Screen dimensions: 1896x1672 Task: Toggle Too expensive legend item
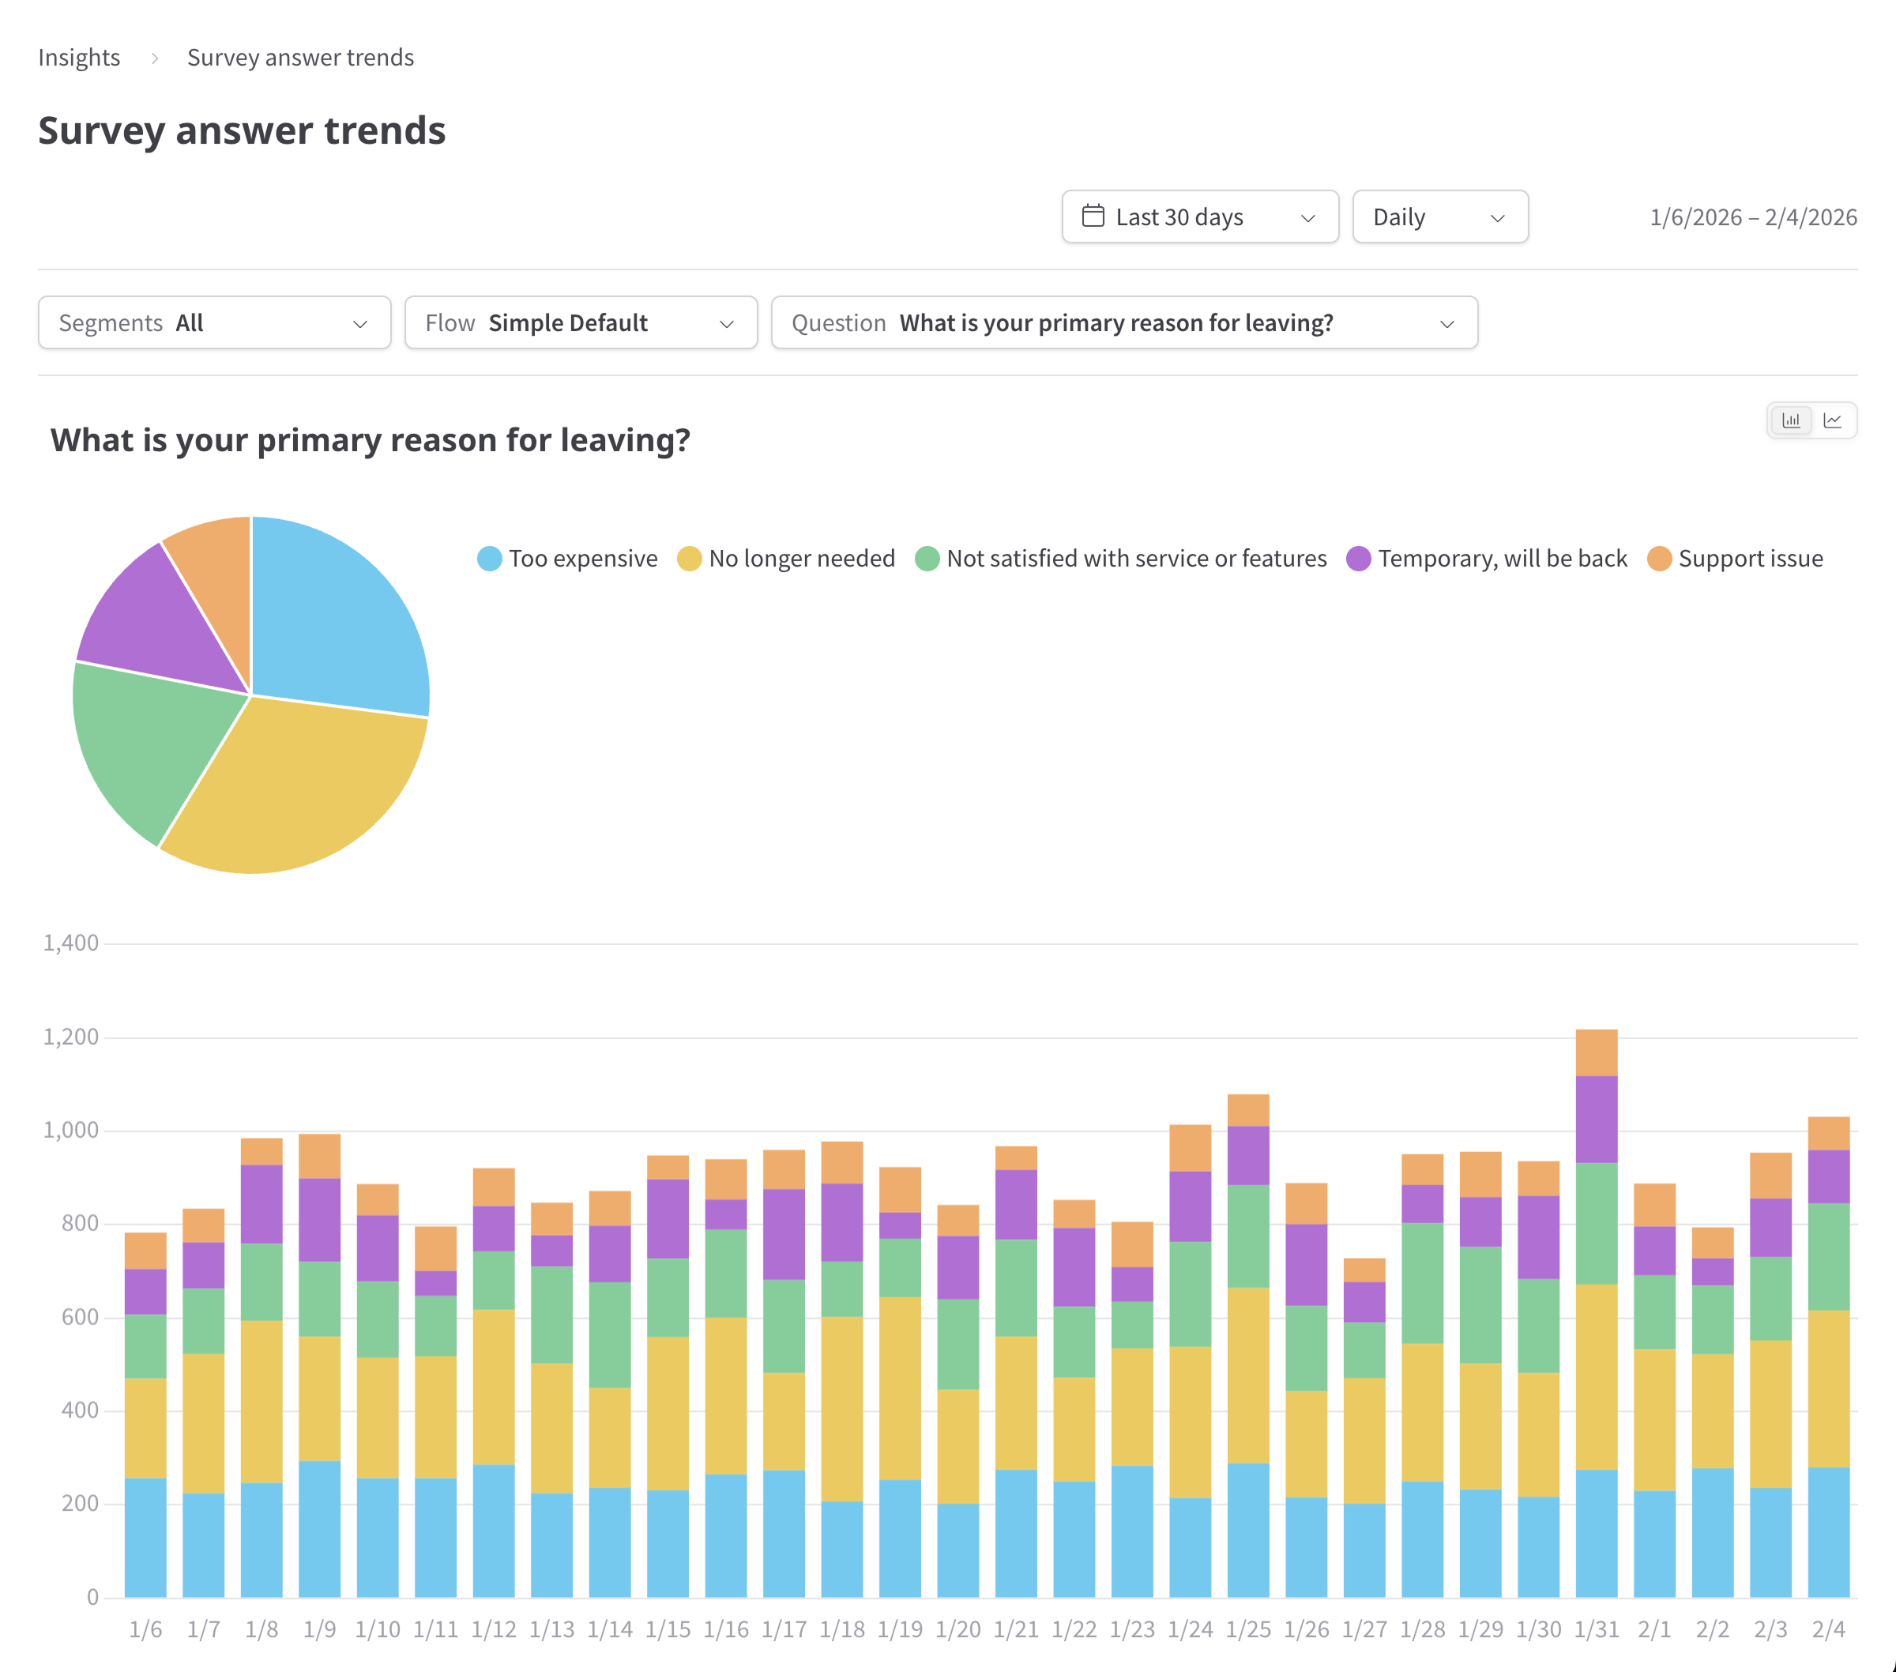click(566, 559)
